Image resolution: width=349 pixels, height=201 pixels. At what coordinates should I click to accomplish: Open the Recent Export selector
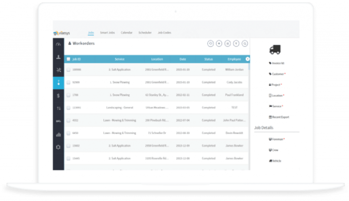[x=279, y=117]
